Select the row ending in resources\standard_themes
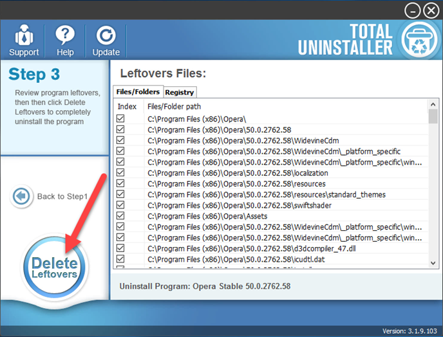 [x=267, y=194]
